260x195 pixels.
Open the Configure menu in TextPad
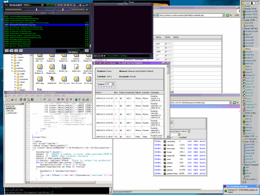(x=47, y=96)
